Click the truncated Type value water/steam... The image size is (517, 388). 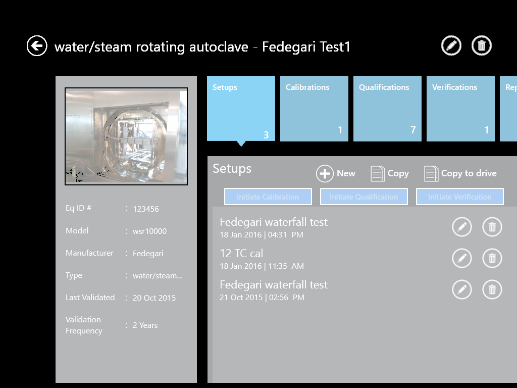pos(158,275)
